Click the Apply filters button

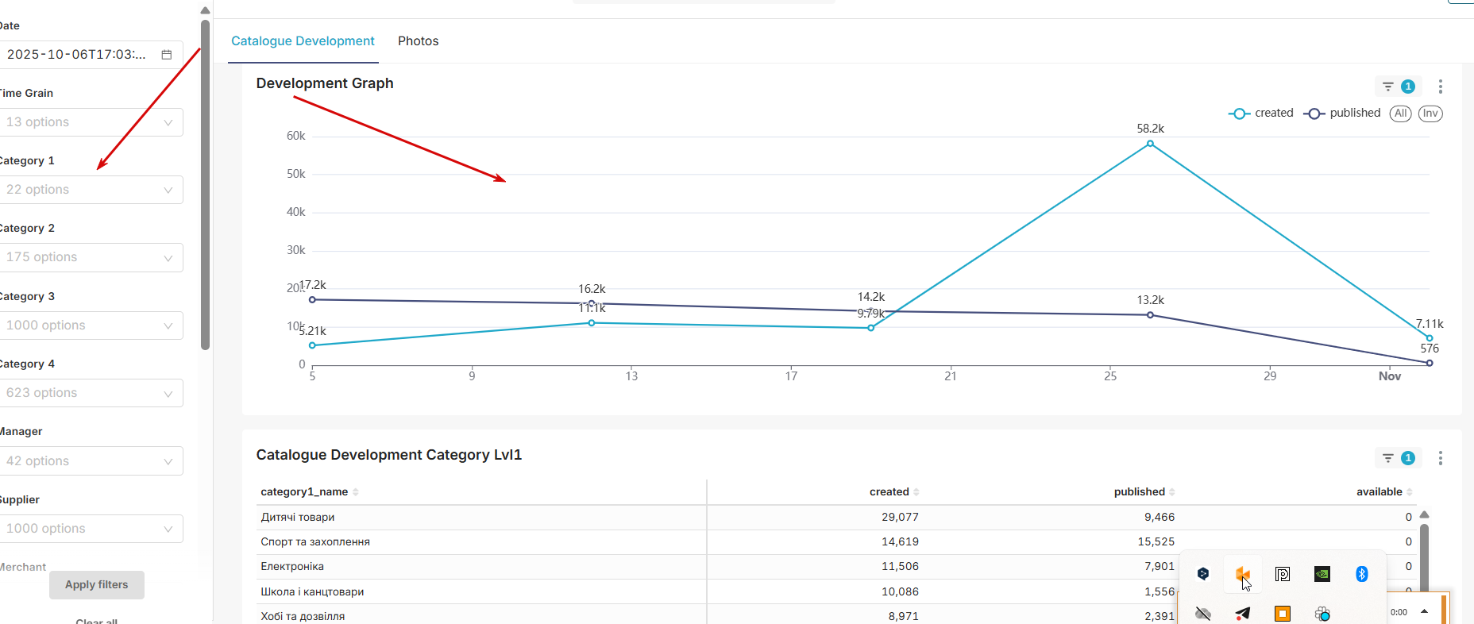pos(97,585)
